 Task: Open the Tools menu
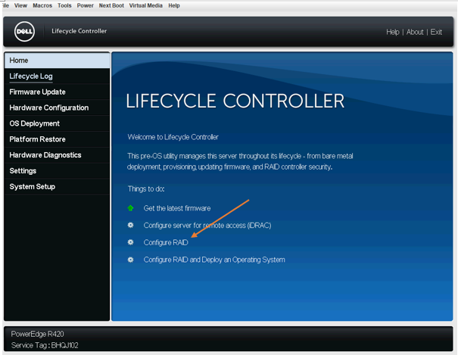pyautogui.click(x=64, y=5)
